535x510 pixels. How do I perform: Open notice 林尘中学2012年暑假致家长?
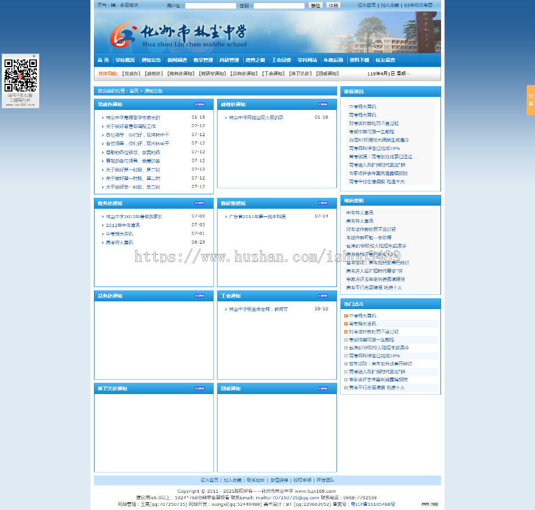coord(134,216)
